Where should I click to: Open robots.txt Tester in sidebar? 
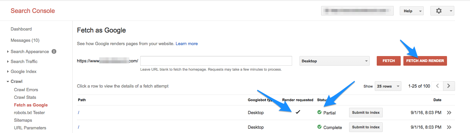click(29, 113)
